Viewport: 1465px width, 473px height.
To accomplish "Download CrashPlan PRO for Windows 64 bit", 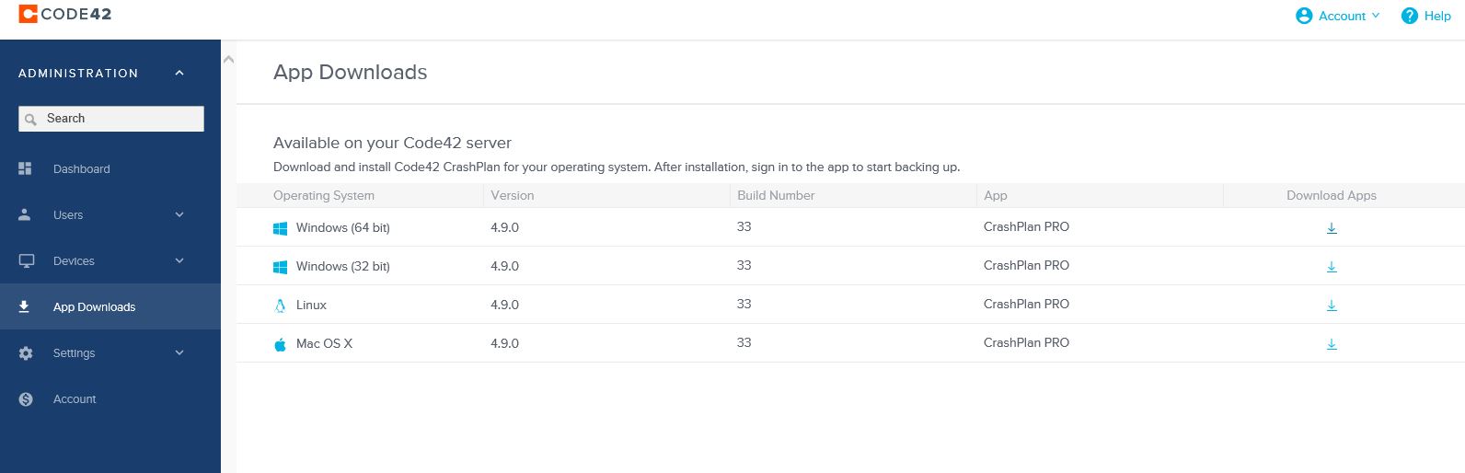I will click(x=1332, y=228).
